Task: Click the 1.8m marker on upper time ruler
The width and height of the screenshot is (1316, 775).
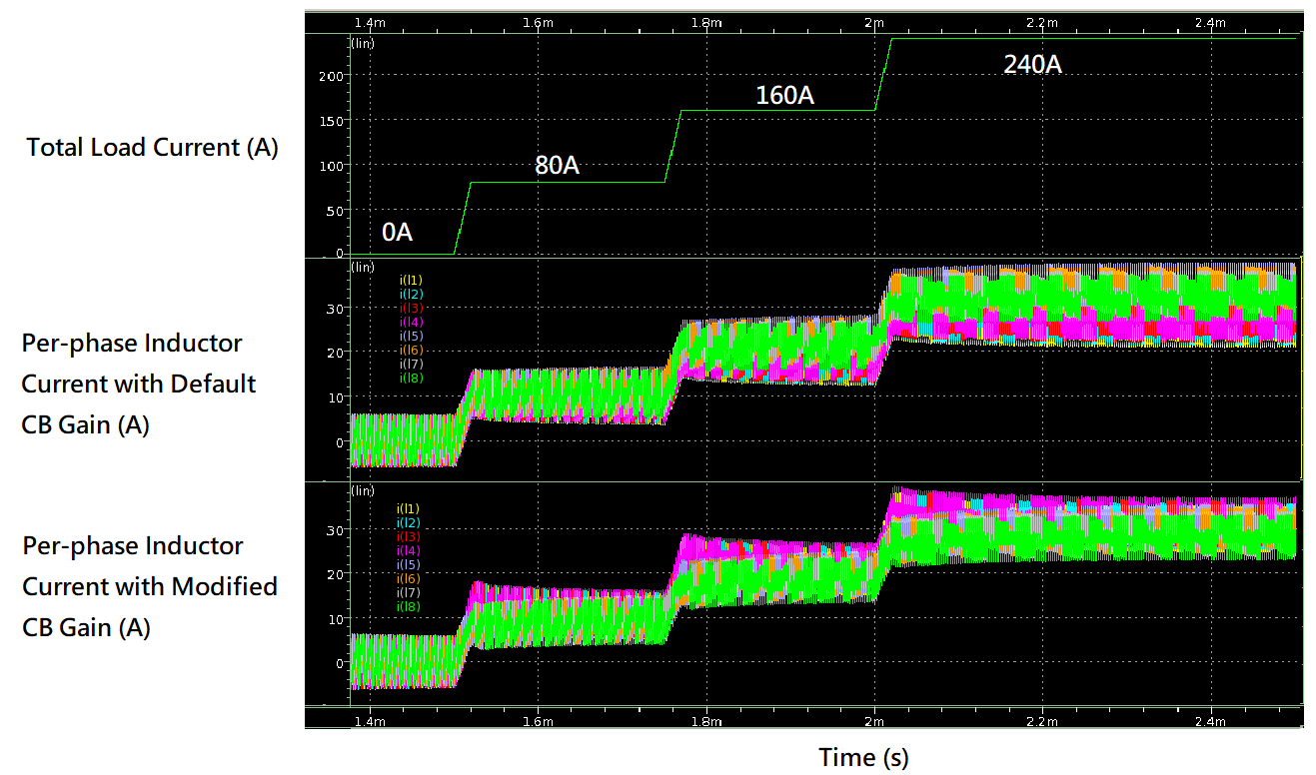Action: (x=705, y=23)
